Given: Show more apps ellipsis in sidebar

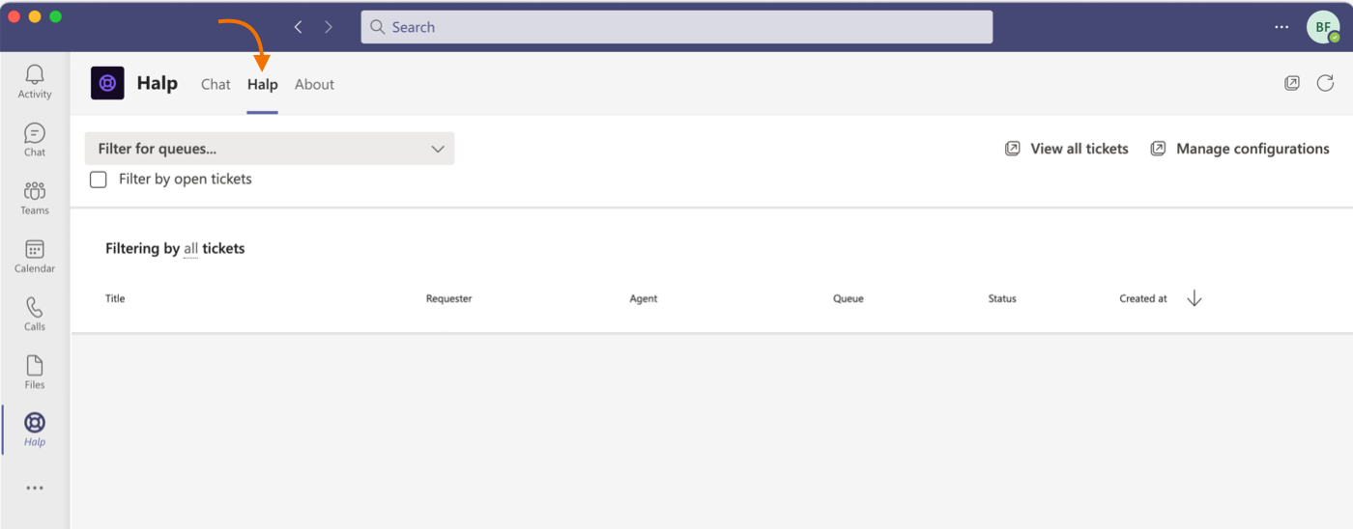Looking at the screenshot, I should click(35, 488).
